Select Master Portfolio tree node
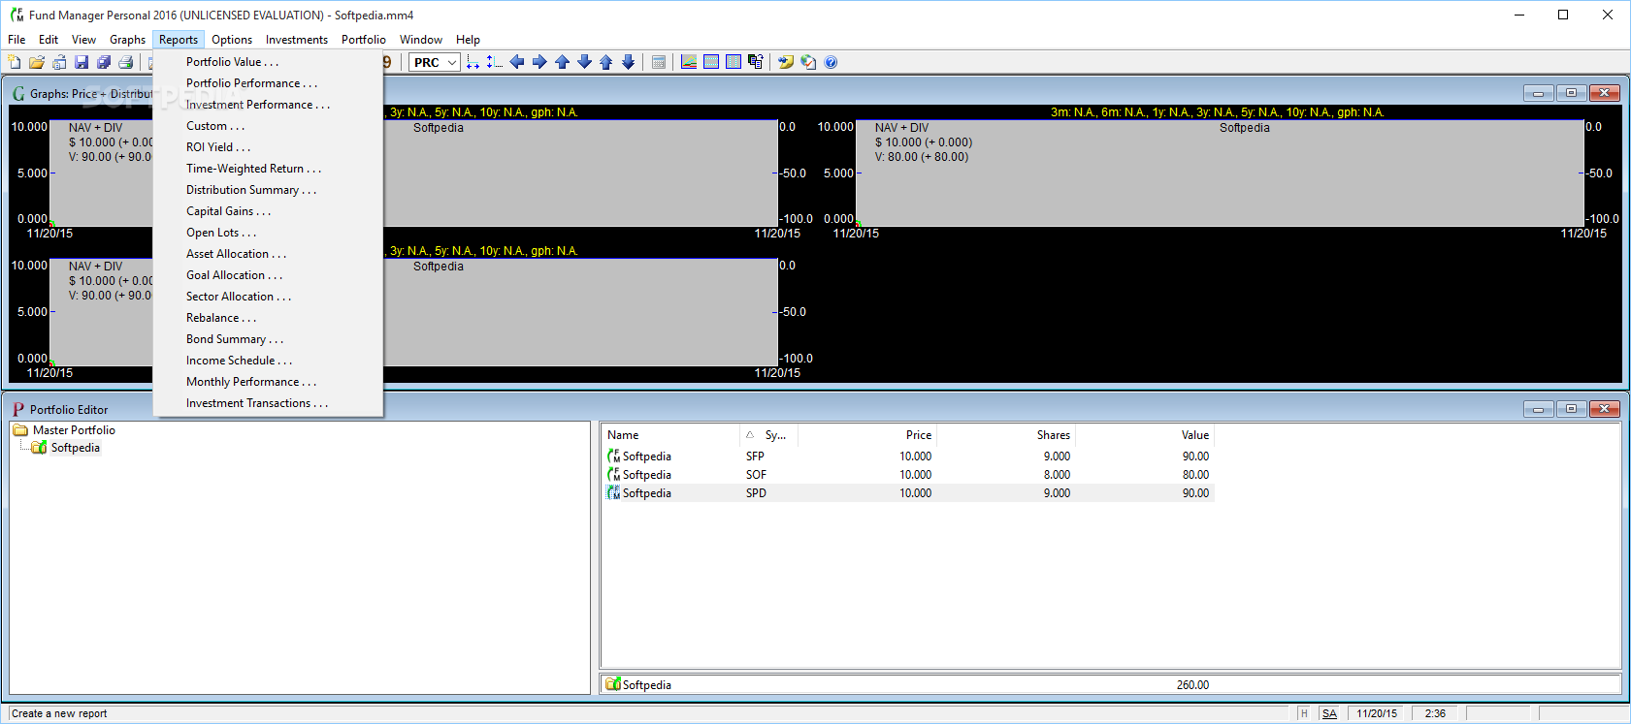Image resolution: width=1631 pixels, height=724 pixels. (74, 430)
